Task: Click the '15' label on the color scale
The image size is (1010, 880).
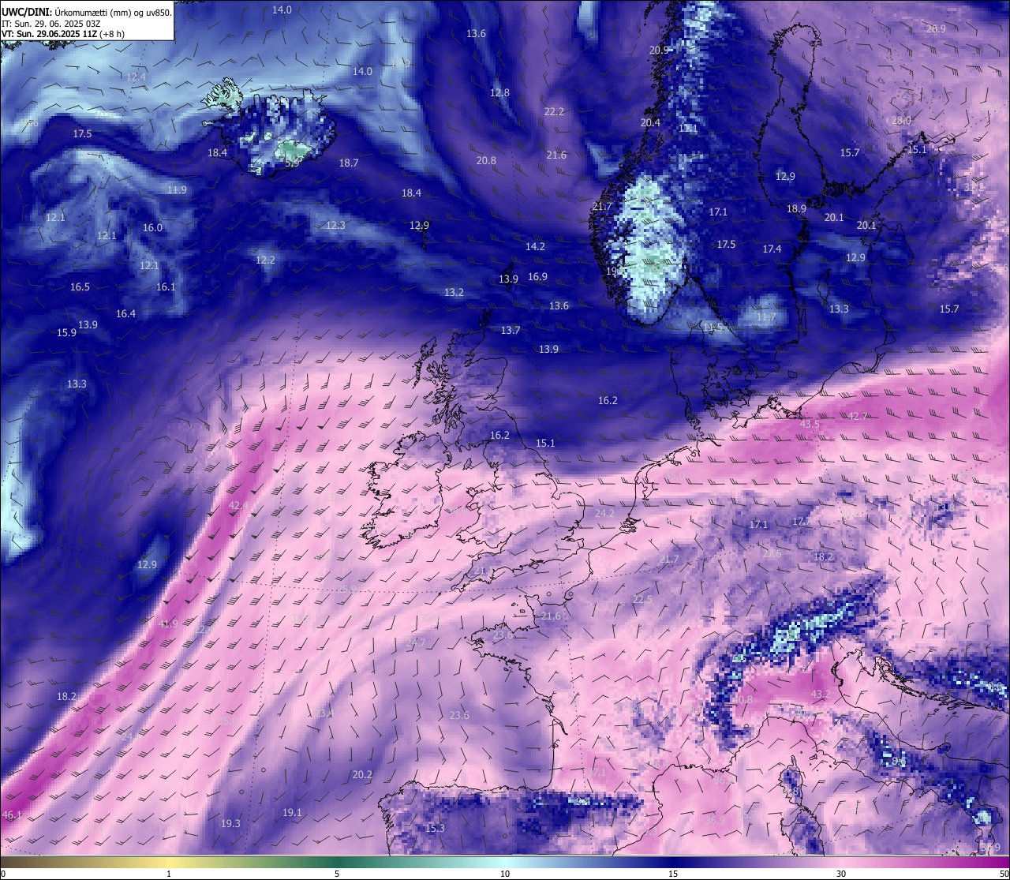Action: [673, 874]
